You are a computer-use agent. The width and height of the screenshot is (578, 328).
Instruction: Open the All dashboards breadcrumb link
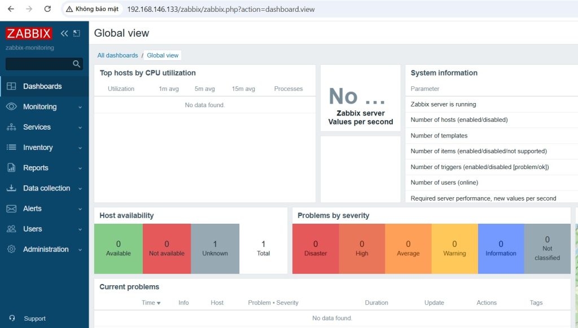(x=117, y=55)
